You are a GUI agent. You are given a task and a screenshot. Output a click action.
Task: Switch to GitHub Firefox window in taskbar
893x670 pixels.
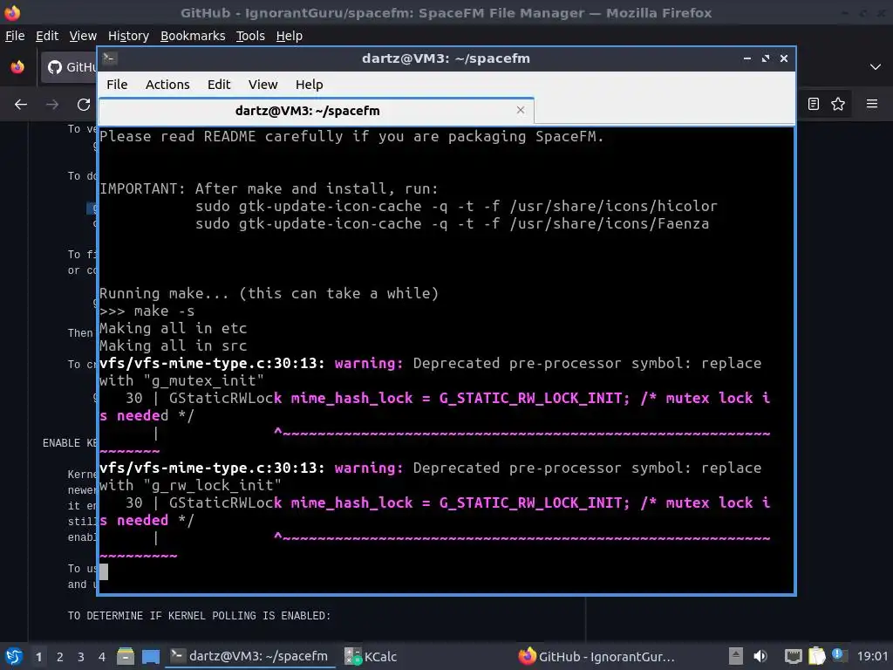pos(596,656)
